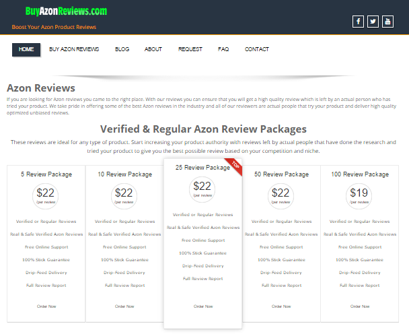409x334 pixels.
Task: Open the FAQ page
Action: [x=223, y=49]
